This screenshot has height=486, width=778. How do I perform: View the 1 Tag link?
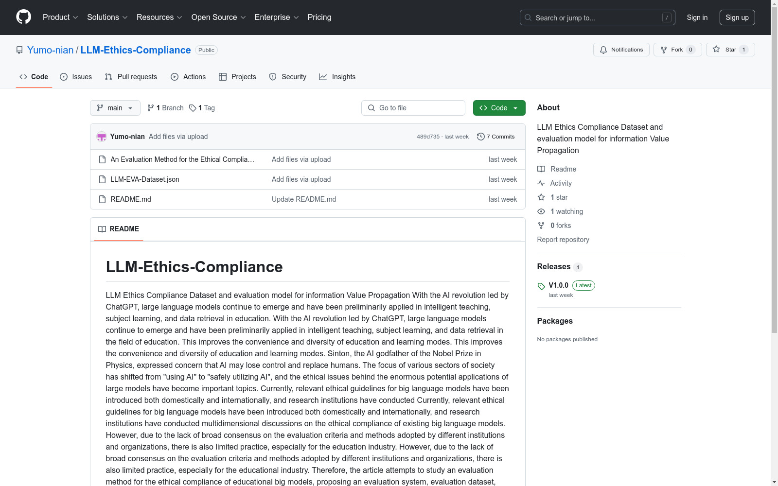point(202,108)
